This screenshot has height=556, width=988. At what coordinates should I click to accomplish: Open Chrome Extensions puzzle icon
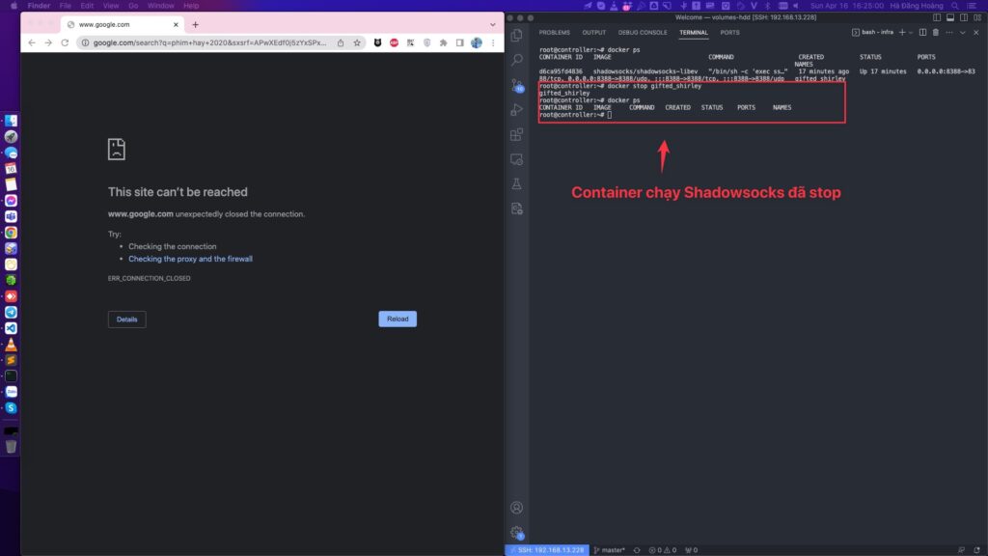pos(443,42)
